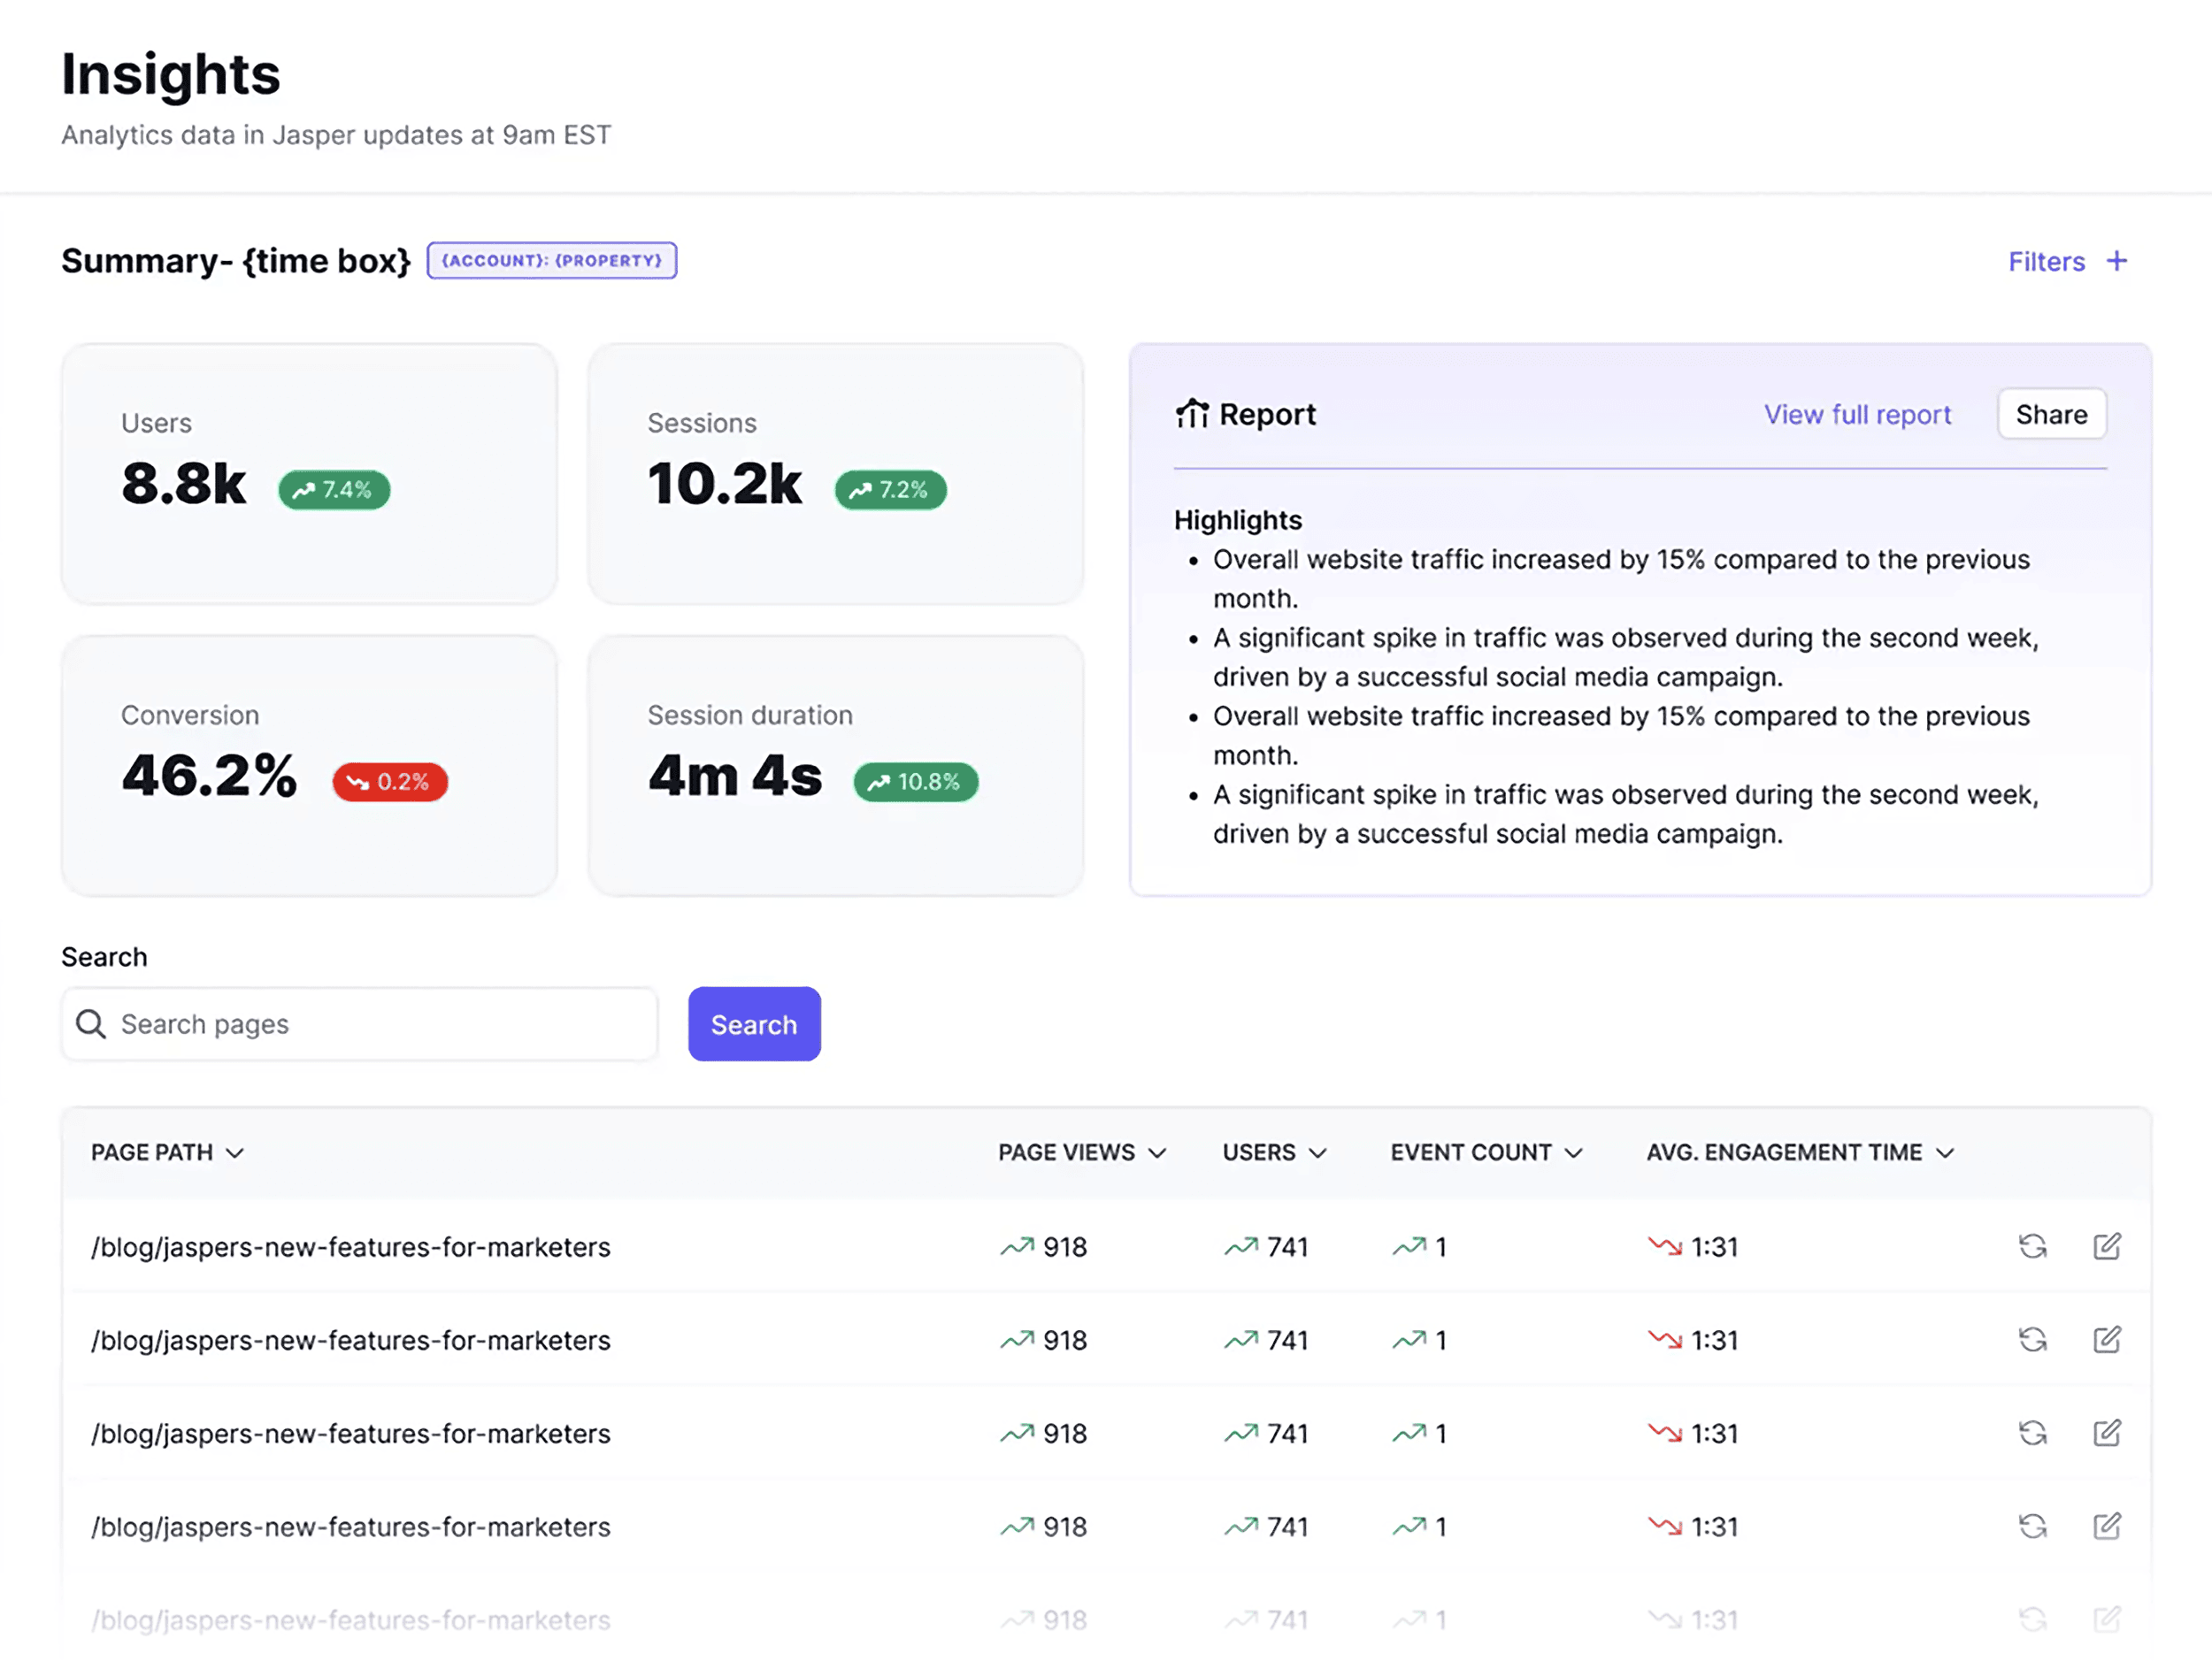This screenshot has height=1676, width=2212.
Task: Edit the third table row entry
Action: click(2108, 1433)
